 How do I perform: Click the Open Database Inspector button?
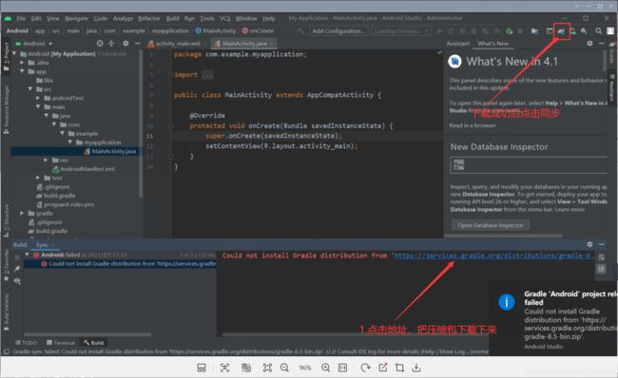pos(491,225)
